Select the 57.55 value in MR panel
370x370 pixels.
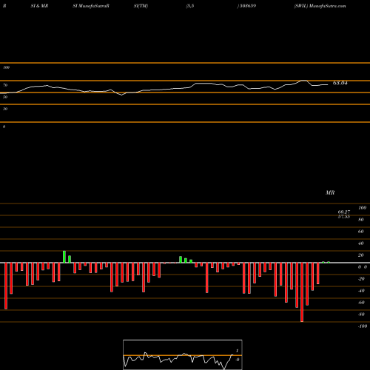pos(344,217)
